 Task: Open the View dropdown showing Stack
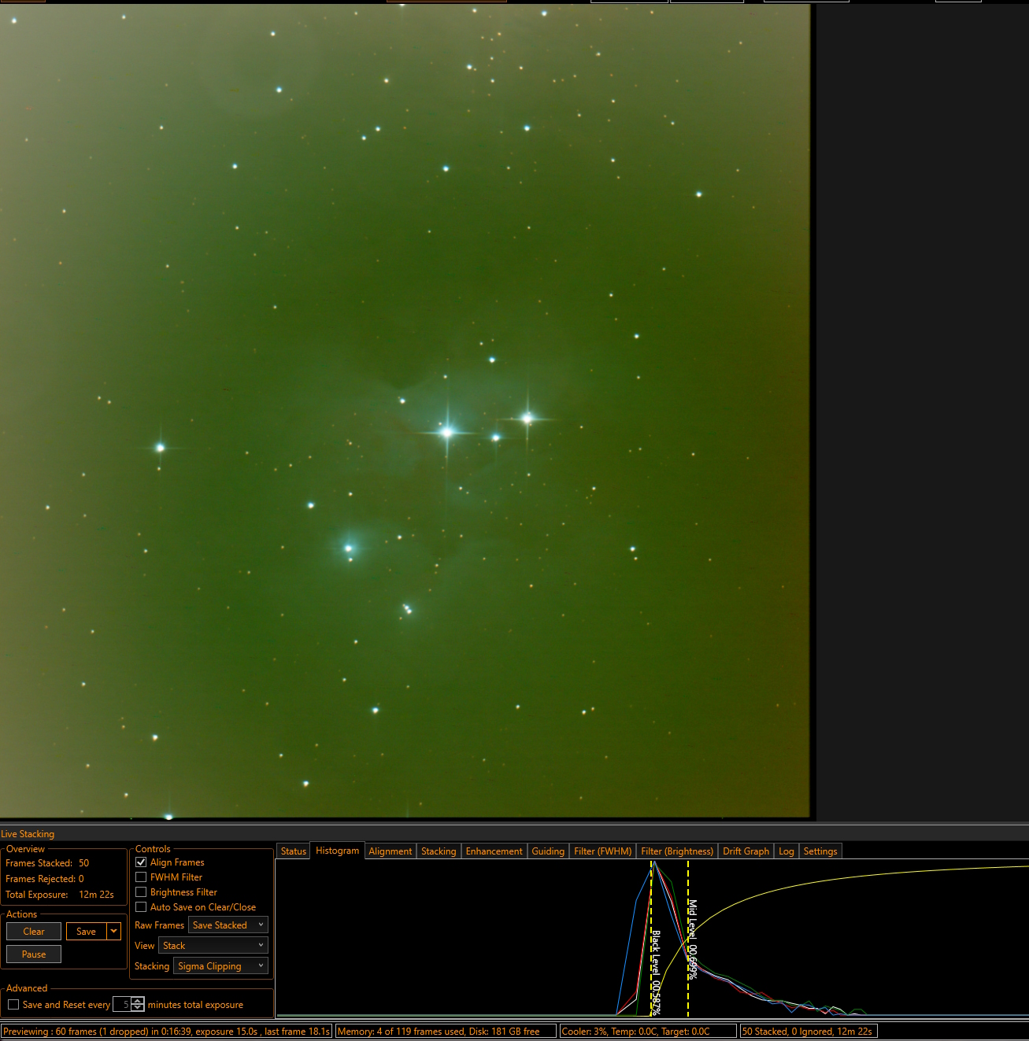[x=213, y=946]
